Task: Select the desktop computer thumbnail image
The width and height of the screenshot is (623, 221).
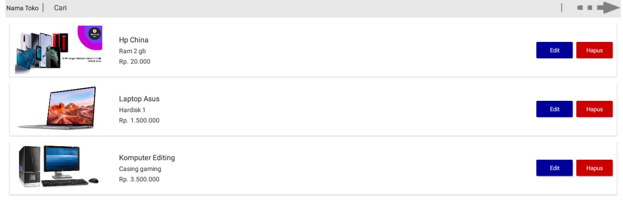Action: [58, 166]
